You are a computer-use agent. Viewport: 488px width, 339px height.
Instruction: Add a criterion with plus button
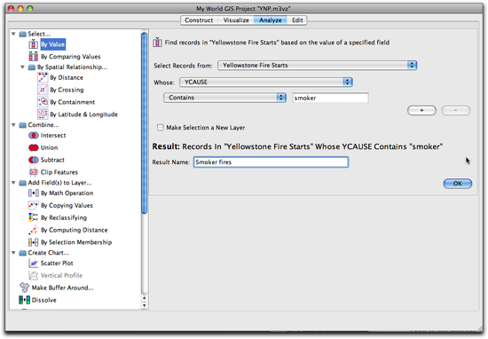[421, 110]
